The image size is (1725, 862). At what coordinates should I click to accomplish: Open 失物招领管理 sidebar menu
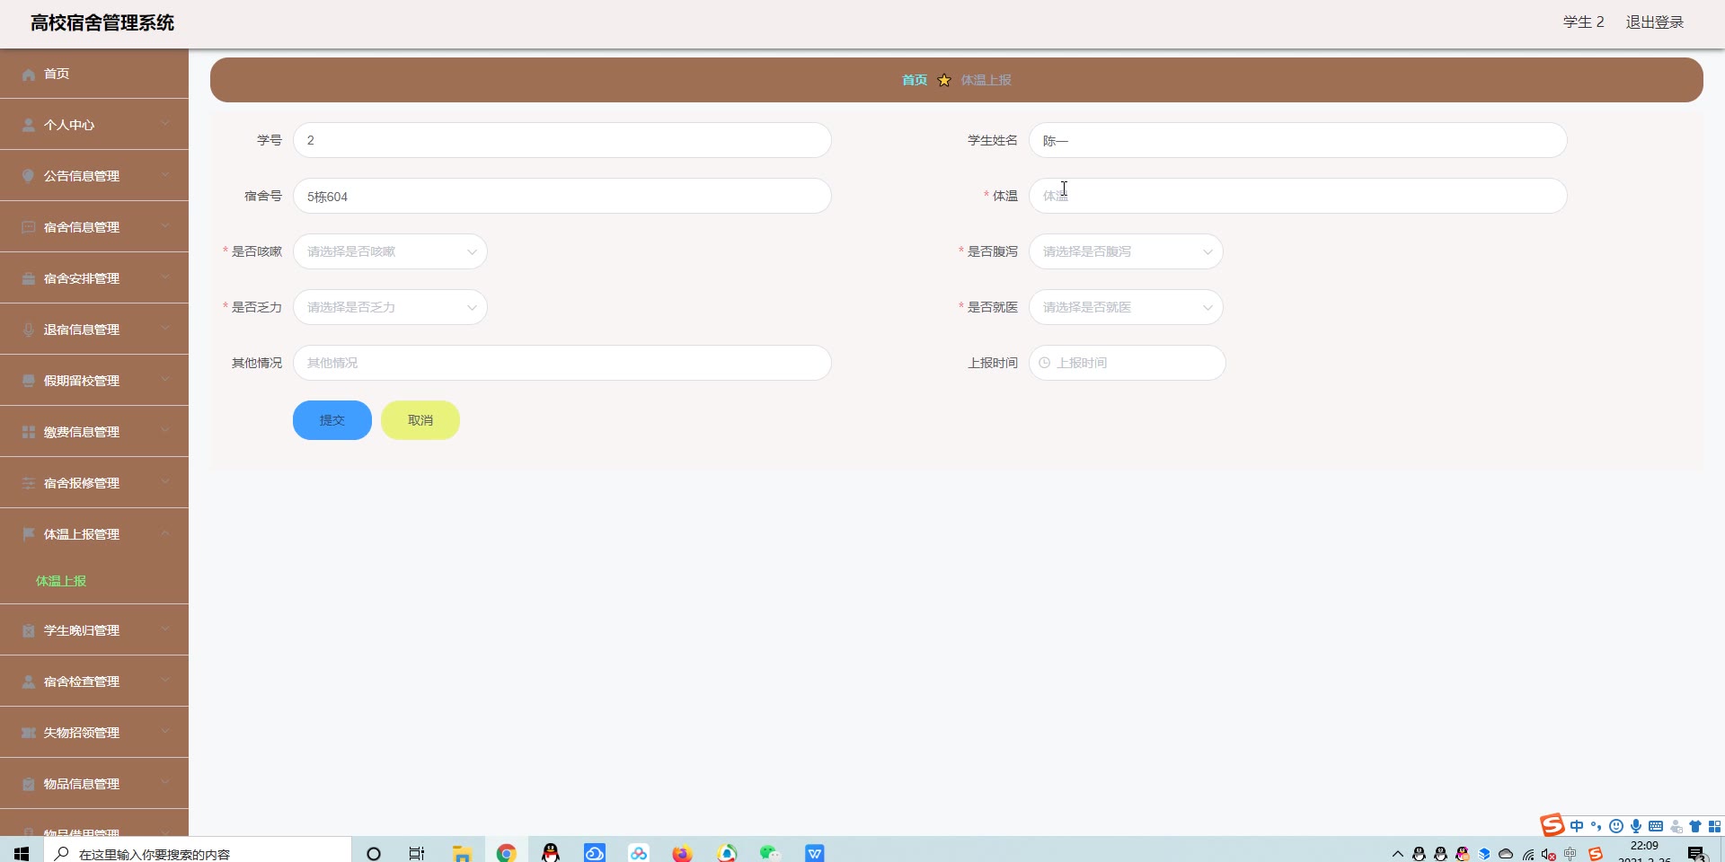pyautogui.click(x=94, y=733)
